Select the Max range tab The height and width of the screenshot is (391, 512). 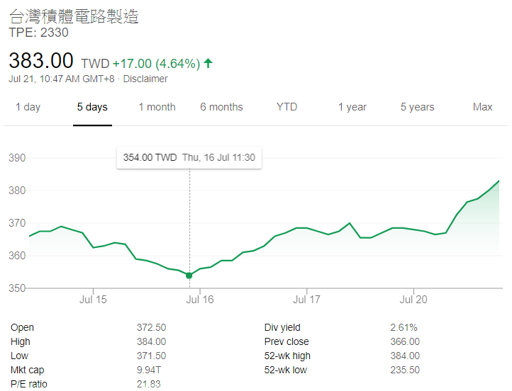pyautogui.click(x=482, y=107)
